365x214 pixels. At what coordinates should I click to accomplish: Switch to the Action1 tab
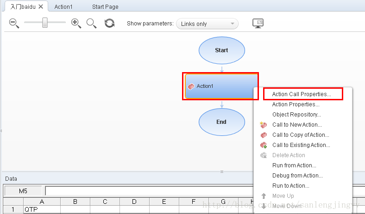[63, 7]
